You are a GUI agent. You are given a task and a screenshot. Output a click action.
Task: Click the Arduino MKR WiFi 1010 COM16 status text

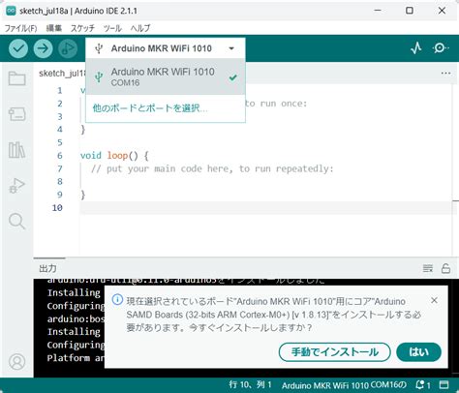point(344,385)
